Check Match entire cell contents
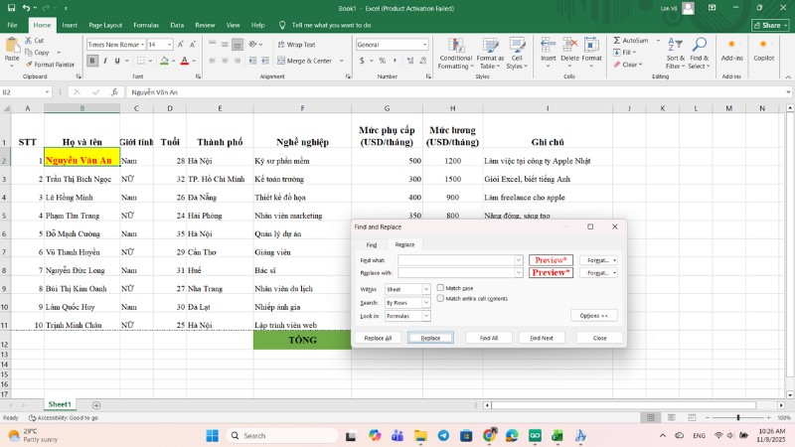795x447 pixels. click(441, 298)
